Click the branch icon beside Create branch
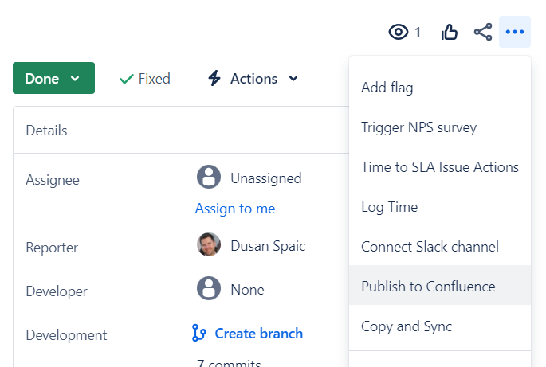The image size is (546, 367). (x=199, y=333)
